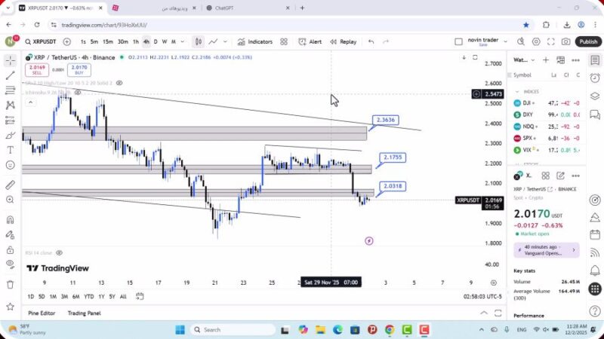Click the candlestick chart type icon

coord(198,42)
